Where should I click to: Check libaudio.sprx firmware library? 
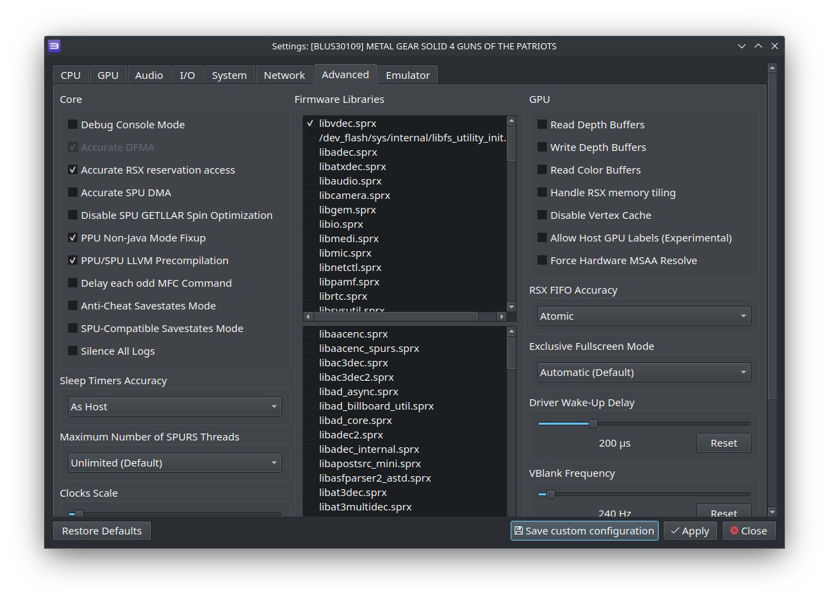310,181
